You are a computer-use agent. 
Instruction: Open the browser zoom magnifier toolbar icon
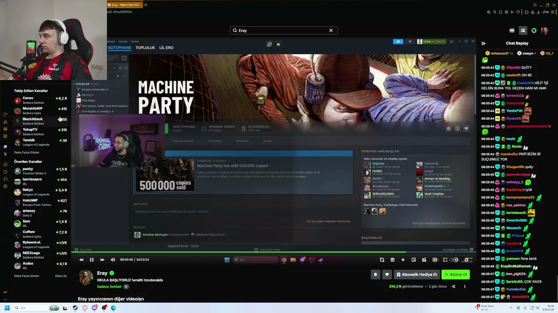(x=489, y=12)
